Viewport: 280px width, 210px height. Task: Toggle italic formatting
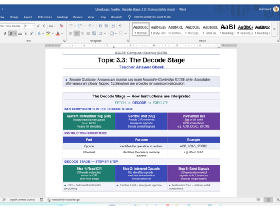(5, 34)
